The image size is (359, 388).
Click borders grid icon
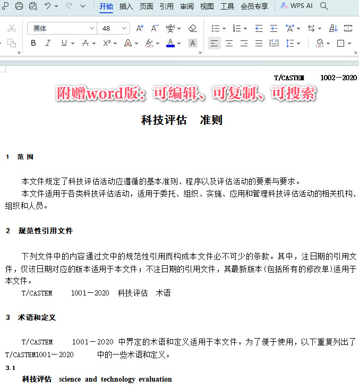[341, 43]
